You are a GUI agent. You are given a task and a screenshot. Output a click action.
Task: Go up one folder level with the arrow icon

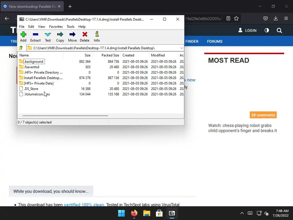21,48
